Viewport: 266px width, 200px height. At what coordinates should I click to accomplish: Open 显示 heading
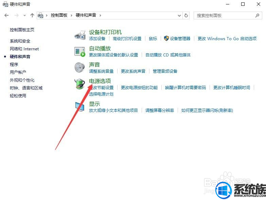pos(94,104)
